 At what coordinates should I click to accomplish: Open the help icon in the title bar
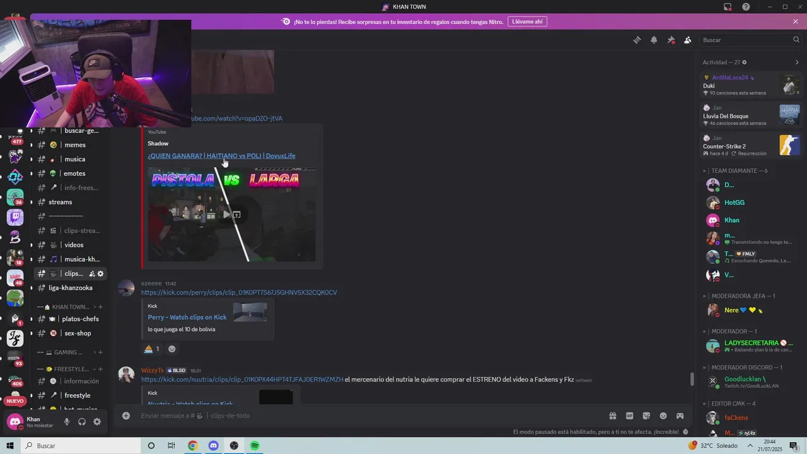click(746, 7)
